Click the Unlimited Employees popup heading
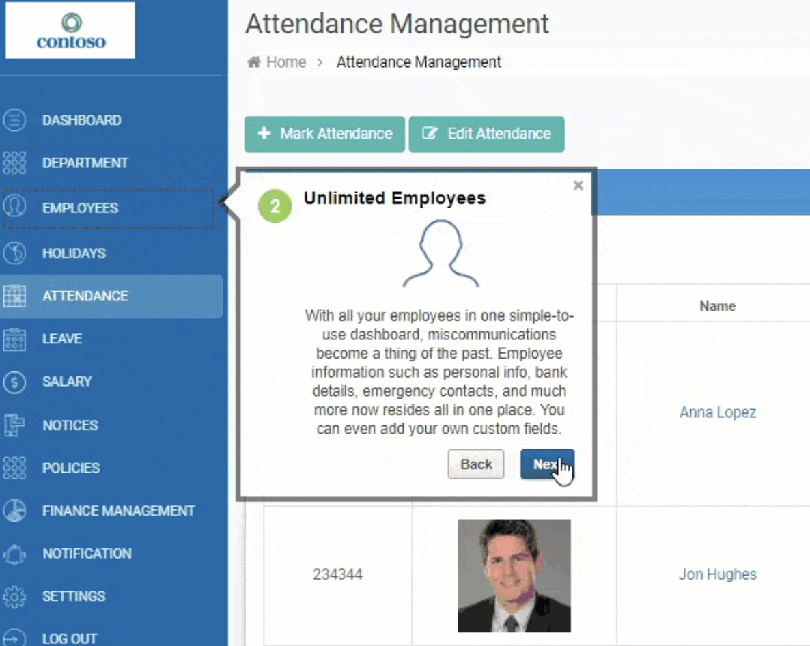This screenshot has width=810, height=646. (x=395, y=198)
